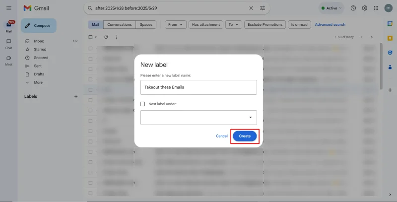Viewport: 397px width, 202px height.
Task: Open the Support help icon
Action: (353, 8)
